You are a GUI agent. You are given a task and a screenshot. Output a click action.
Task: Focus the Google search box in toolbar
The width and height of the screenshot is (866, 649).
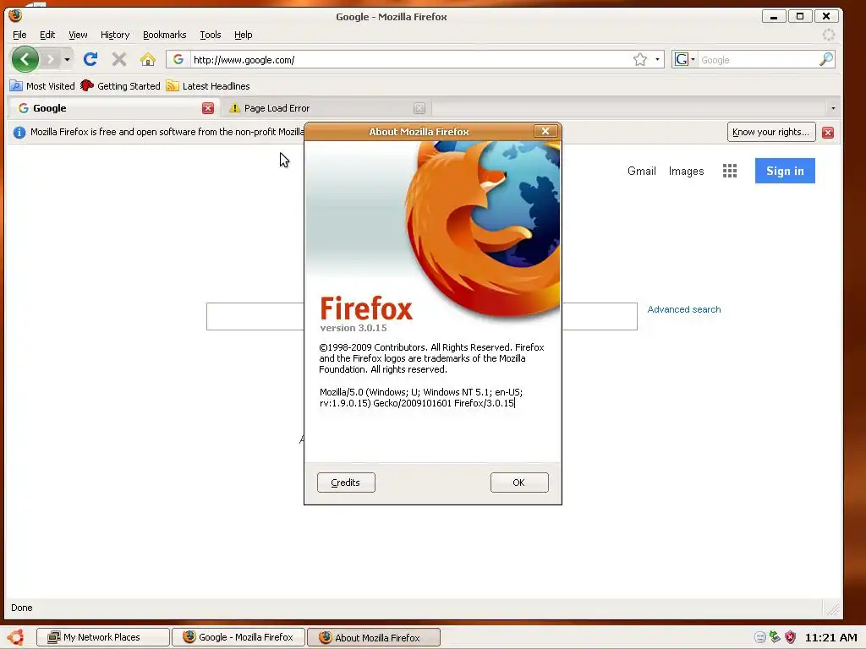pyautogui.click(x=757, y=60)
